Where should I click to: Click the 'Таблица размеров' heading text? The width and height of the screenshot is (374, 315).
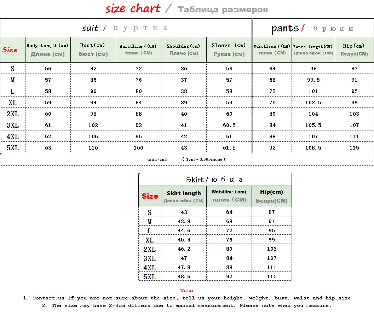click(223, 10)
